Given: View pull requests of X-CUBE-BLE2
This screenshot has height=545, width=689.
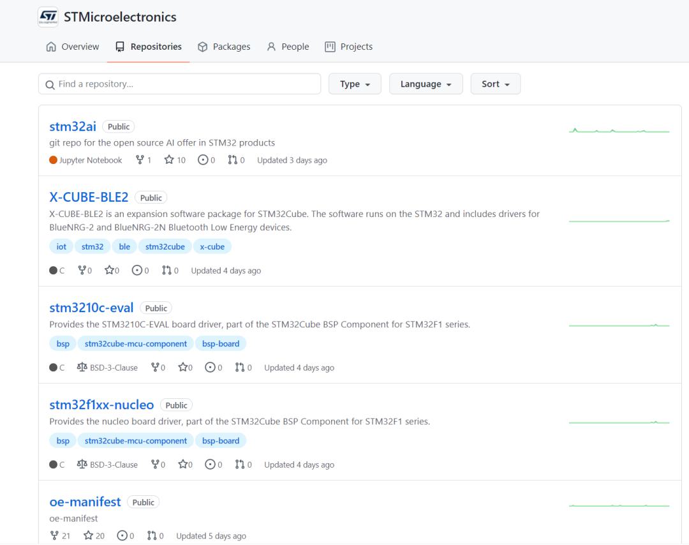Looking at the screenshot, I should 170,271.
